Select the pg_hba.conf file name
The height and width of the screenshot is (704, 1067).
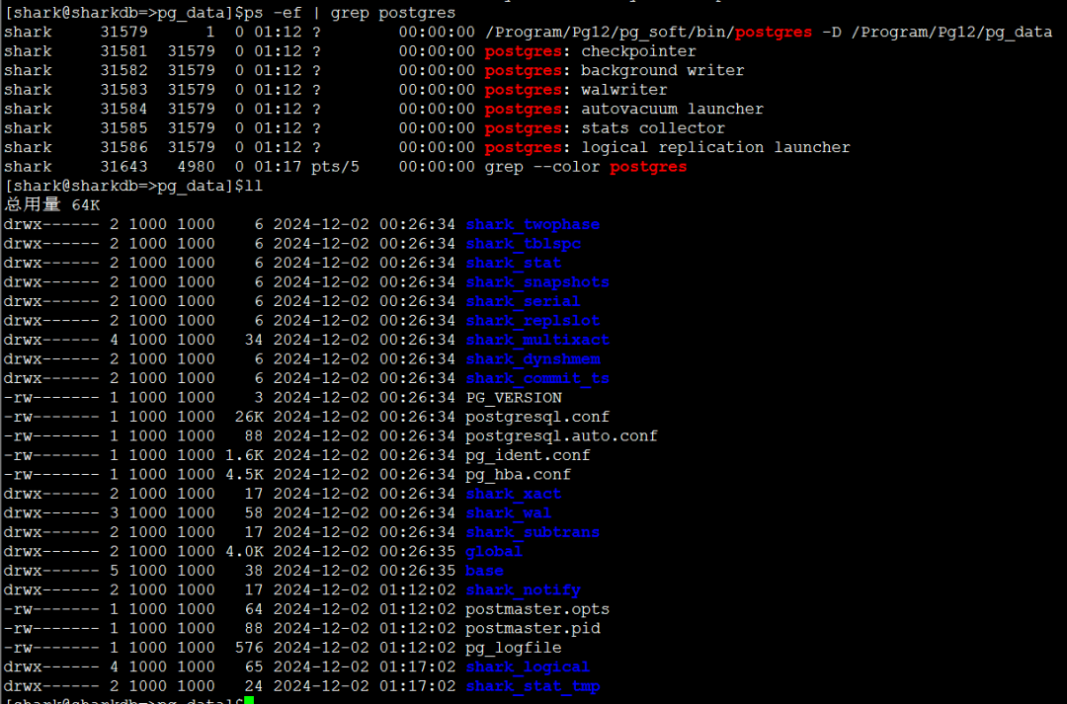(518, 474)
